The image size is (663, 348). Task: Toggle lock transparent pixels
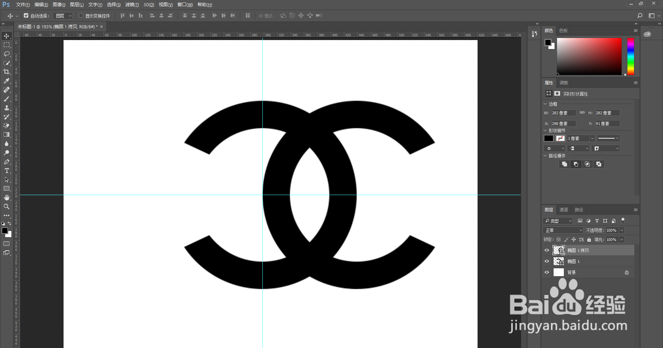tap(558, 240)
